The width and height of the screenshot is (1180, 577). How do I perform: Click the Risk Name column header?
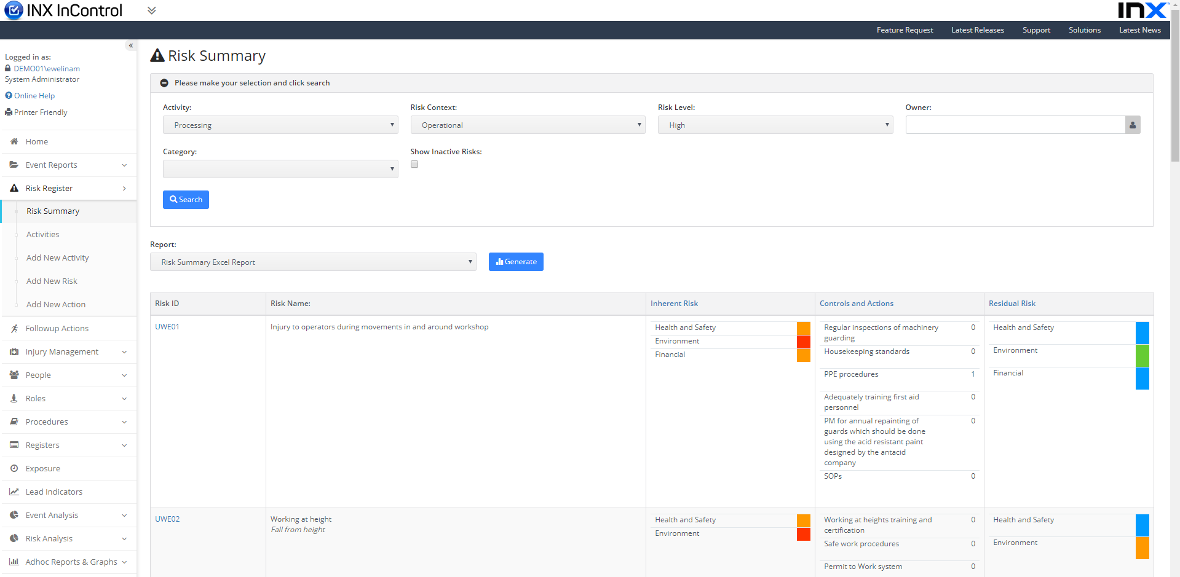pyautogui.click(x=290, y=304)
